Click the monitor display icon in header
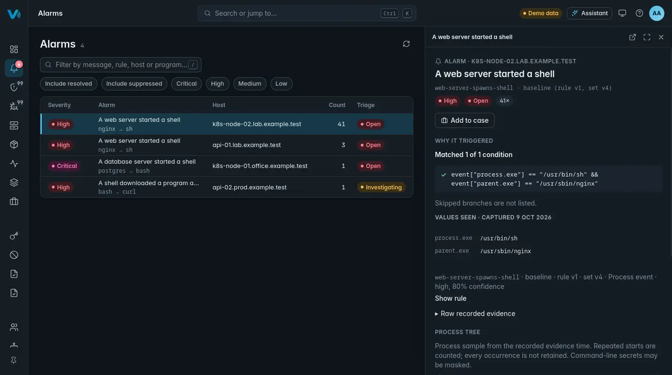Viewport: 672px width, 375px height. tap(623, 13)
